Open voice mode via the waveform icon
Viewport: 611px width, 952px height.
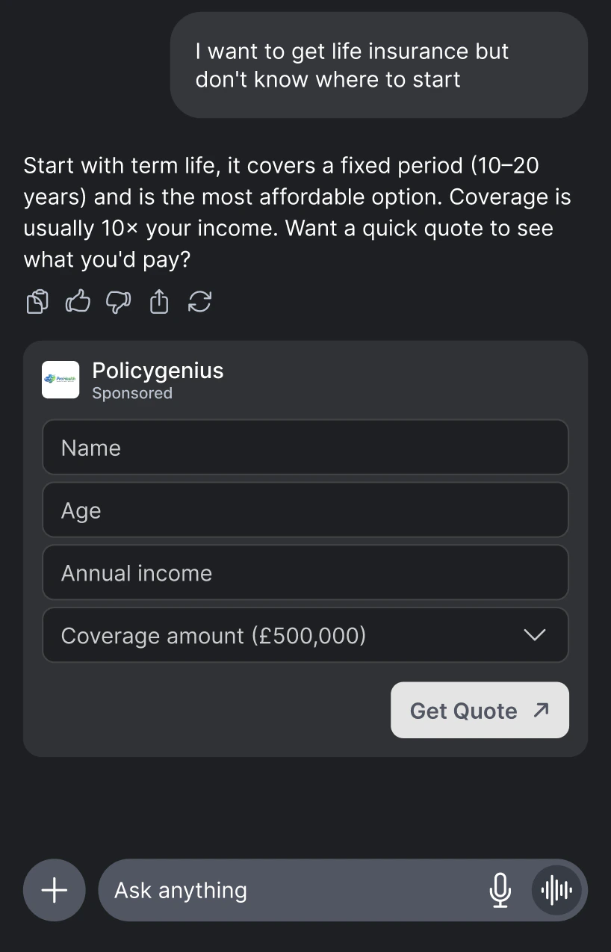[556, 890]
